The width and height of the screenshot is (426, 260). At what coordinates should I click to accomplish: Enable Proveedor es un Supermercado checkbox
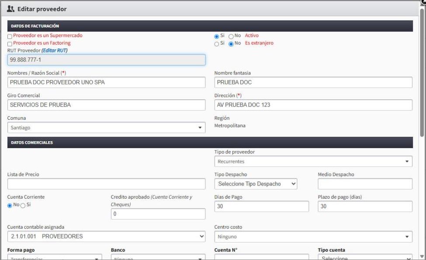pos(10,36)
